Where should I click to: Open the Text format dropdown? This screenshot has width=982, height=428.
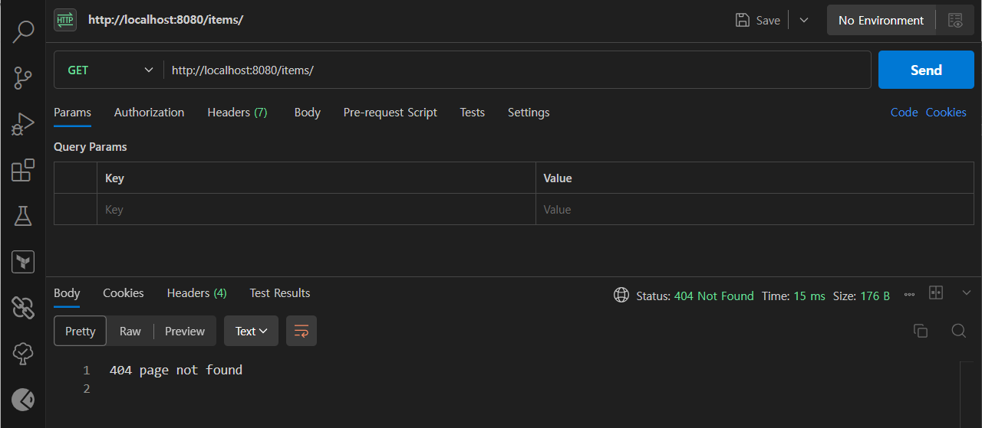click(251, 331)
